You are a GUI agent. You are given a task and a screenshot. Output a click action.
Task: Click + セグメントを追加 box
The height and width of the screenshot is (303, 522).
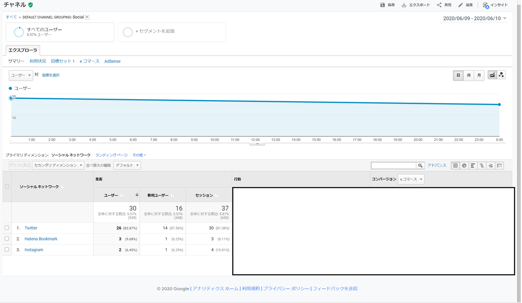pyautogui.click(x=172, y=32)
